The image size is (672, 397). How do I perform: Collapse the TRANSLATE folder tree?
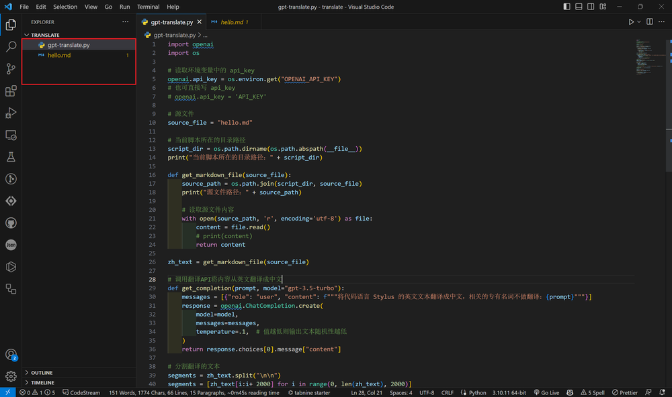pos(44,35)
